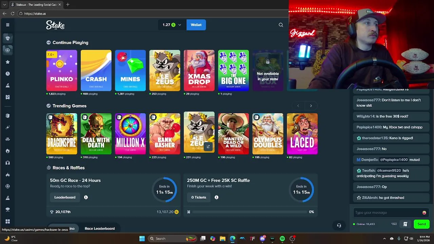
Task: Go back in the browser
Action: 4,14
